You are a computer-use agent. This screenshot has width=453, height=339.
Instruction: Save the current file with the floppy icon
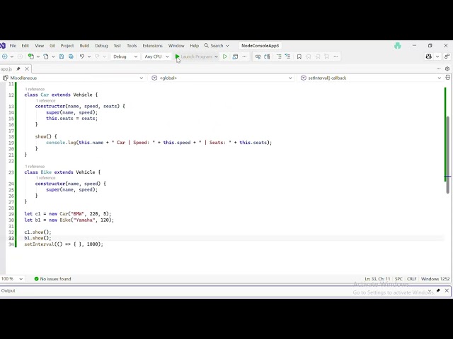coord(62,56)
